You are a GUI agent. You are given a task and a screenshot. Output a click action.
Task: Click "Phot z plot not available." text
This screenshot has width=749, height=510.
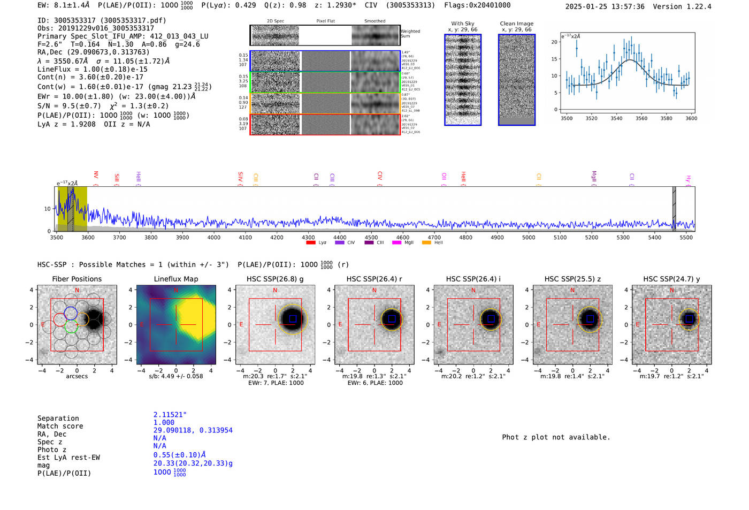pos(556,437)
